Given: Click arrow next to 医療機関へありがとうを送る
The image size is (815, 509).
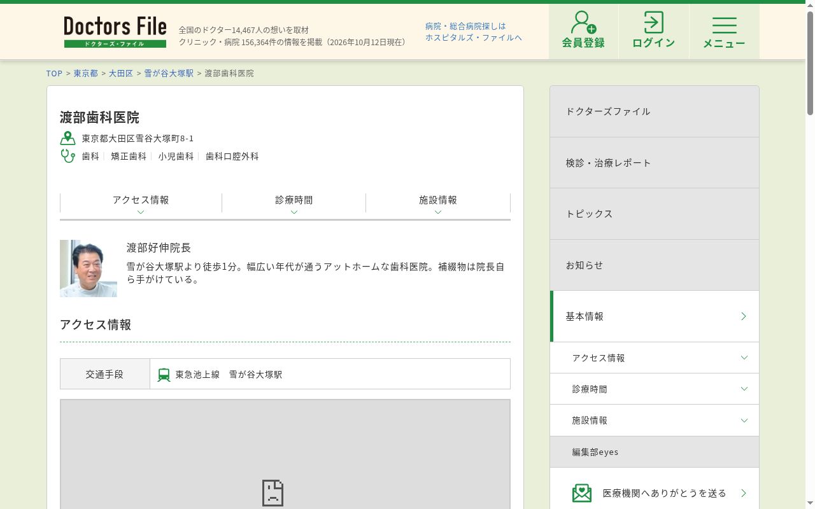Looking at the screenshot, I should tap(743, 493).
